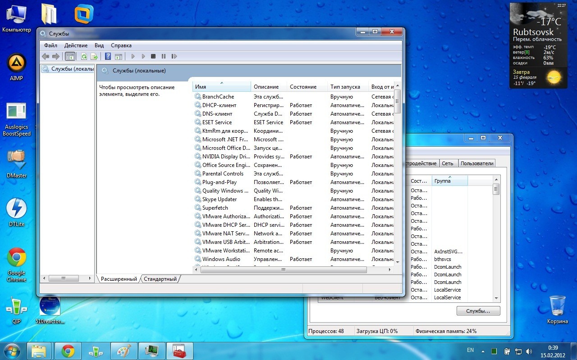577x360 pixels.
Task: Open Help via the question mark icon
Action: pos(108,56)
